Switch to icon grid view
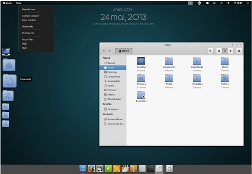Image resolution: width=252 pixels, height=174 pixels. click(224, 51)
